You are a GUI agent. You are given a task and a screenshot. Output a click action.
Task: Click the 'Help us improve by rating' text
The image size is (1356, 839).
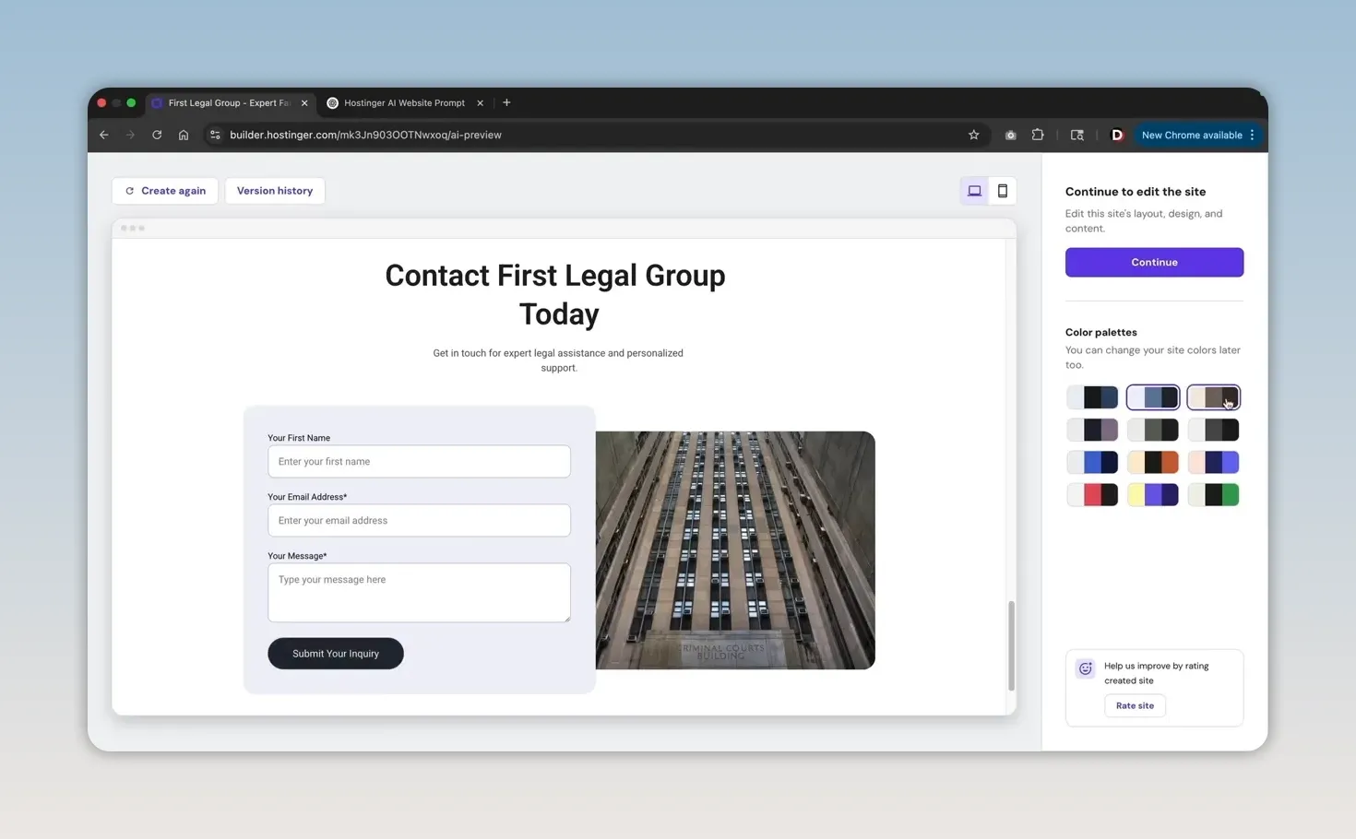tap(1157, 673)
